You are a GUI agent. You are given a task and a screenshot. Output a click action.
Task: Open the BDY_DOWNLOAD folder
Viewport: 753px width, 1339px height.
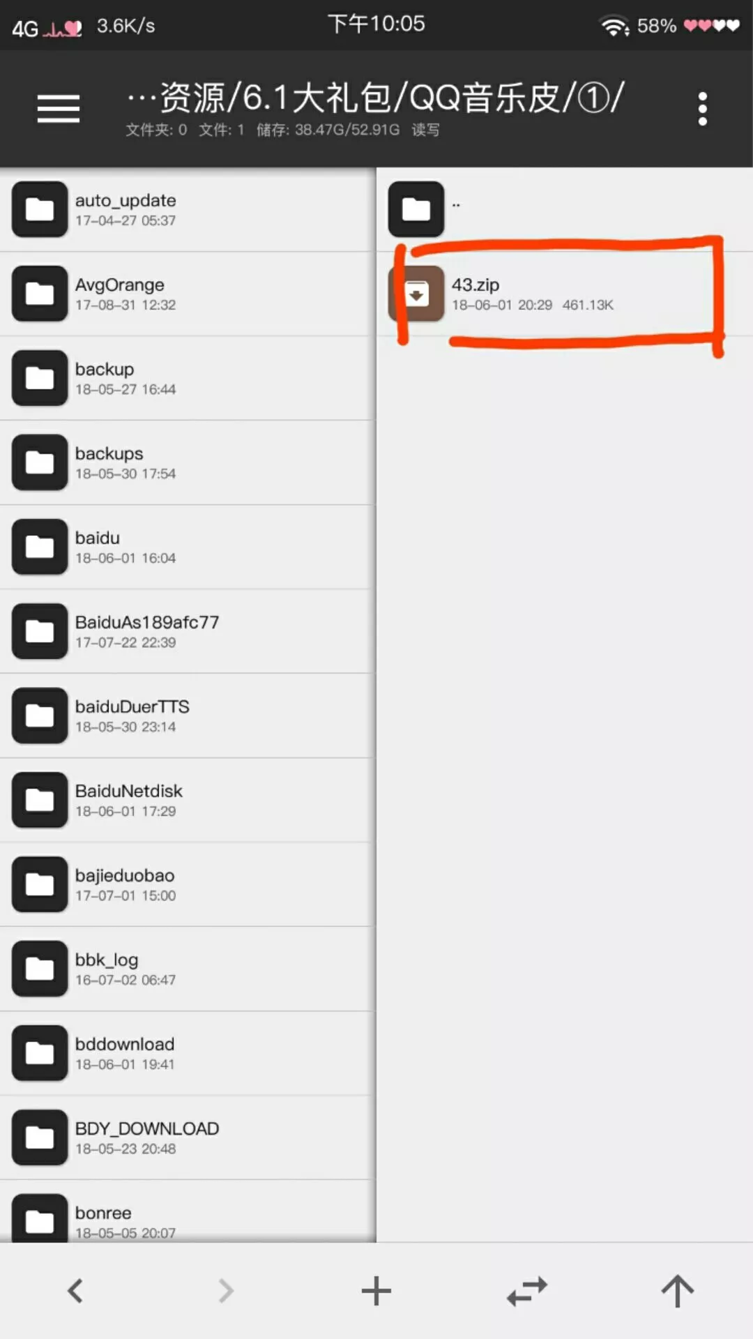point(188,1137)
